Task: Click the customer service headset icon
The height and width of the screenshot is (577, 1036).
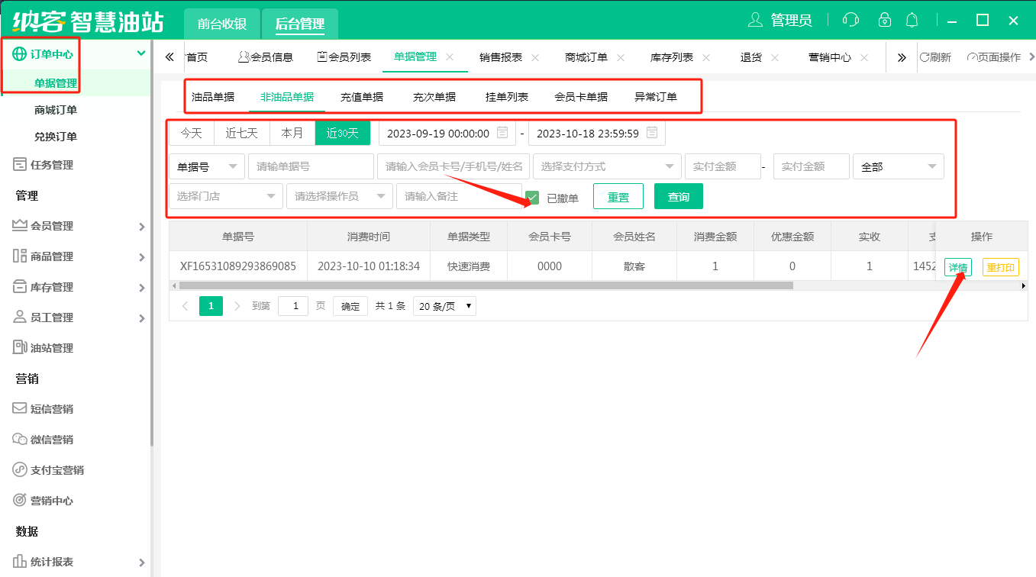Action: (x=850, y=20)
